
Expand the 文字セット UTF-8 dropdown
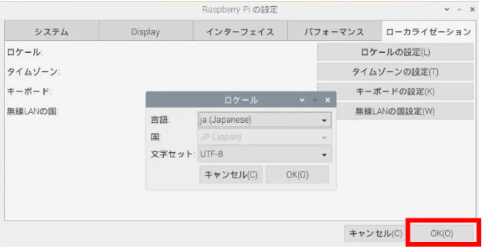click(x=265, y=154)
